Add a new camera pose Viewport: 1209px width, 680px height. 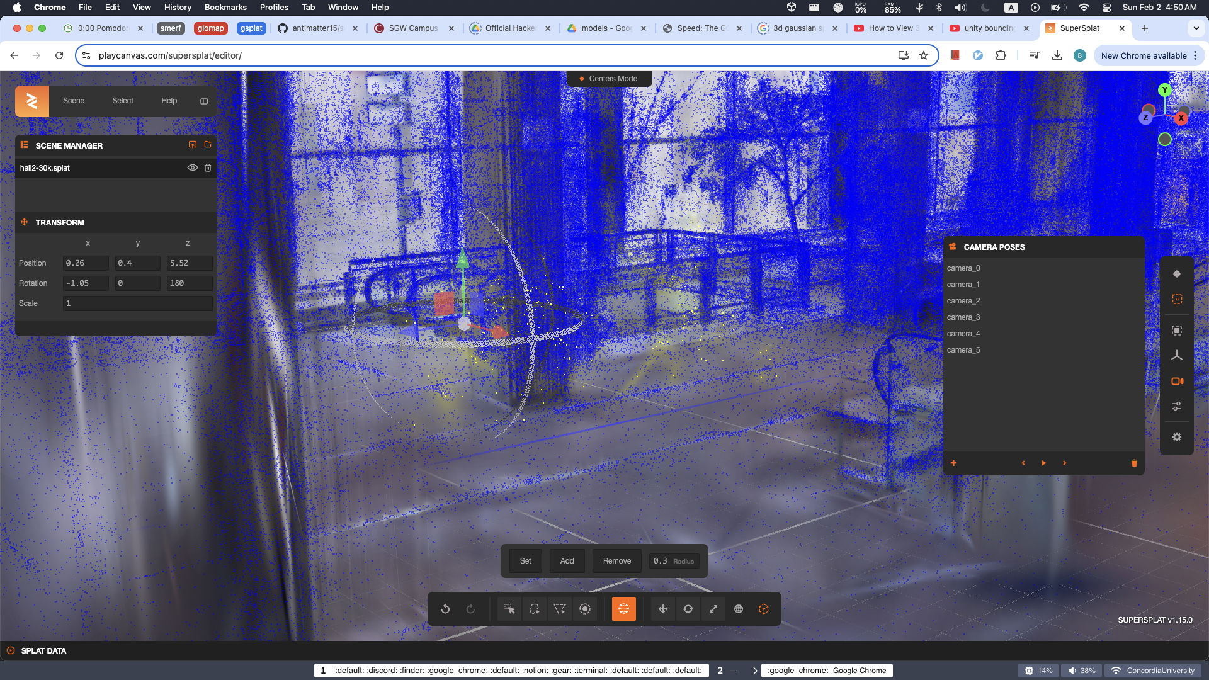pyautogui.click(x=953, y=463)
